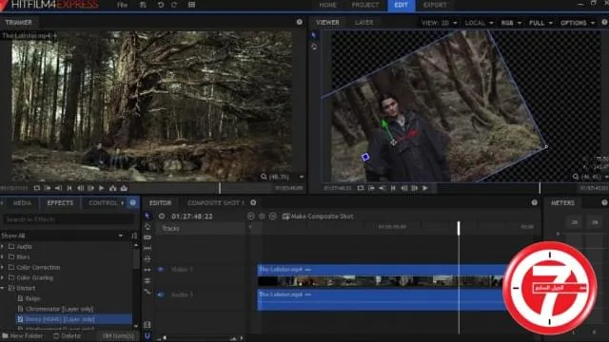
Task: Click the New Folder button
Action: [x=23, y=335]
